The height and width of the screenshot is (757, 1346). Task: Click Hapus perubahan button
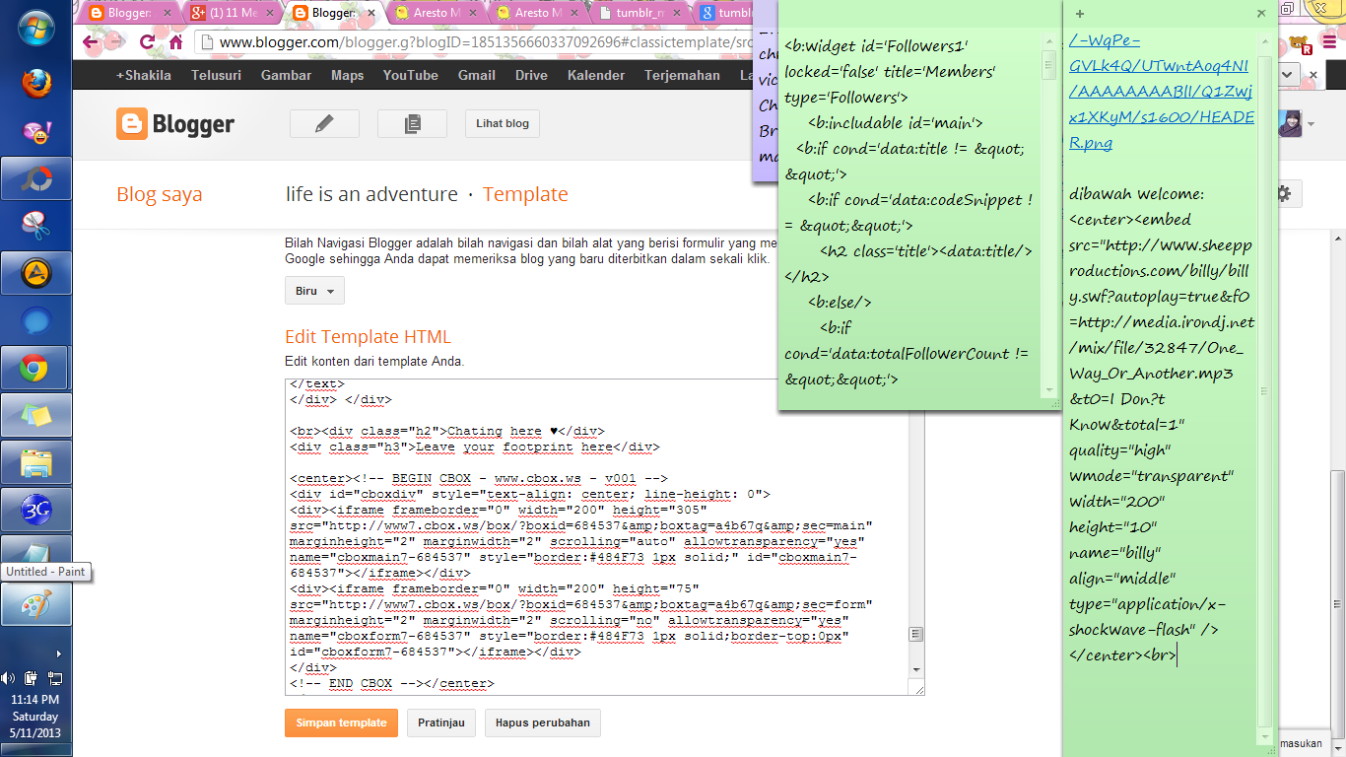click(x=543, y=723)
